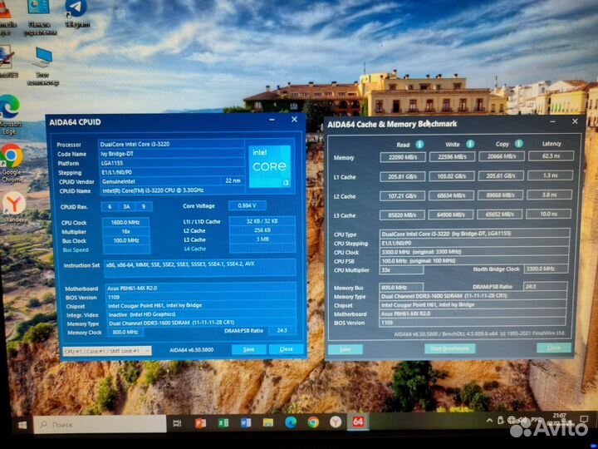Open AIDA64 from the taskbar
Screen dimensions: 598x449
[358, 422]
